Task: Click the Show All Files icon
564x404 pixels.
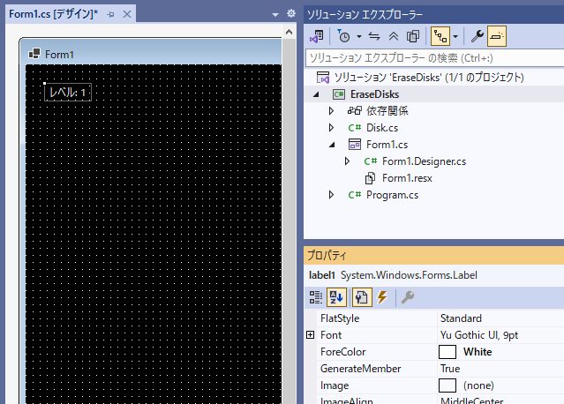Action: (x=412, y=37)
